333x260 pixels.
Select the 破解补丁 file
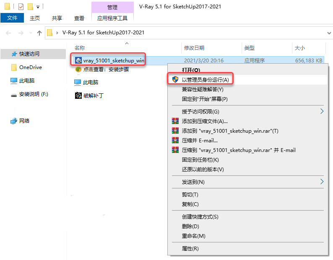[93, 95]
